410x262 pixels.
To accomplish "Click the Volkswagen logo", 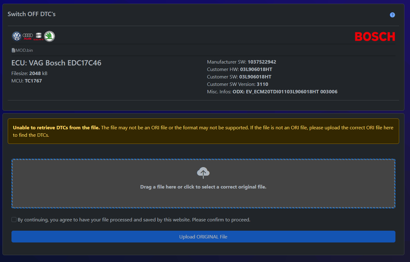I will click(x=16, y=37).
